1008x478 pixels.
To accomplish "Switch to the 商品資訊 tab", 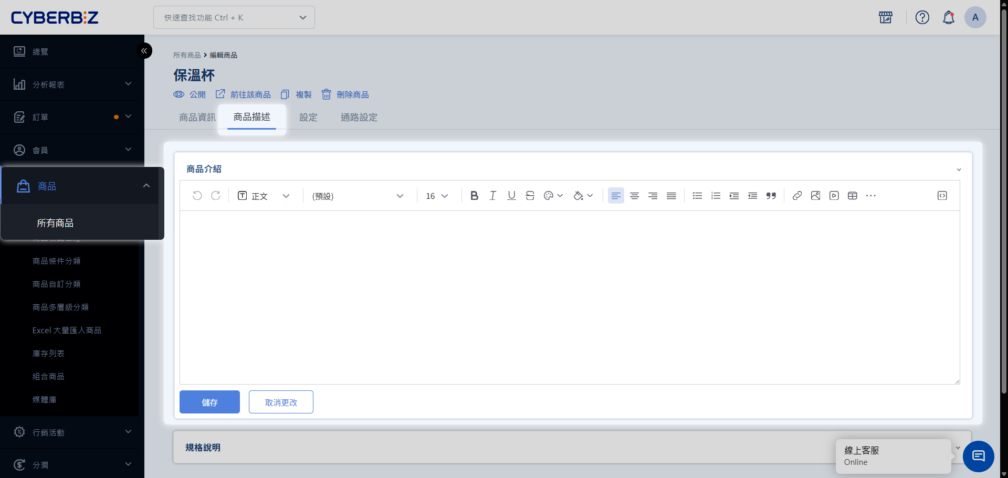I will tap(197, 118).
